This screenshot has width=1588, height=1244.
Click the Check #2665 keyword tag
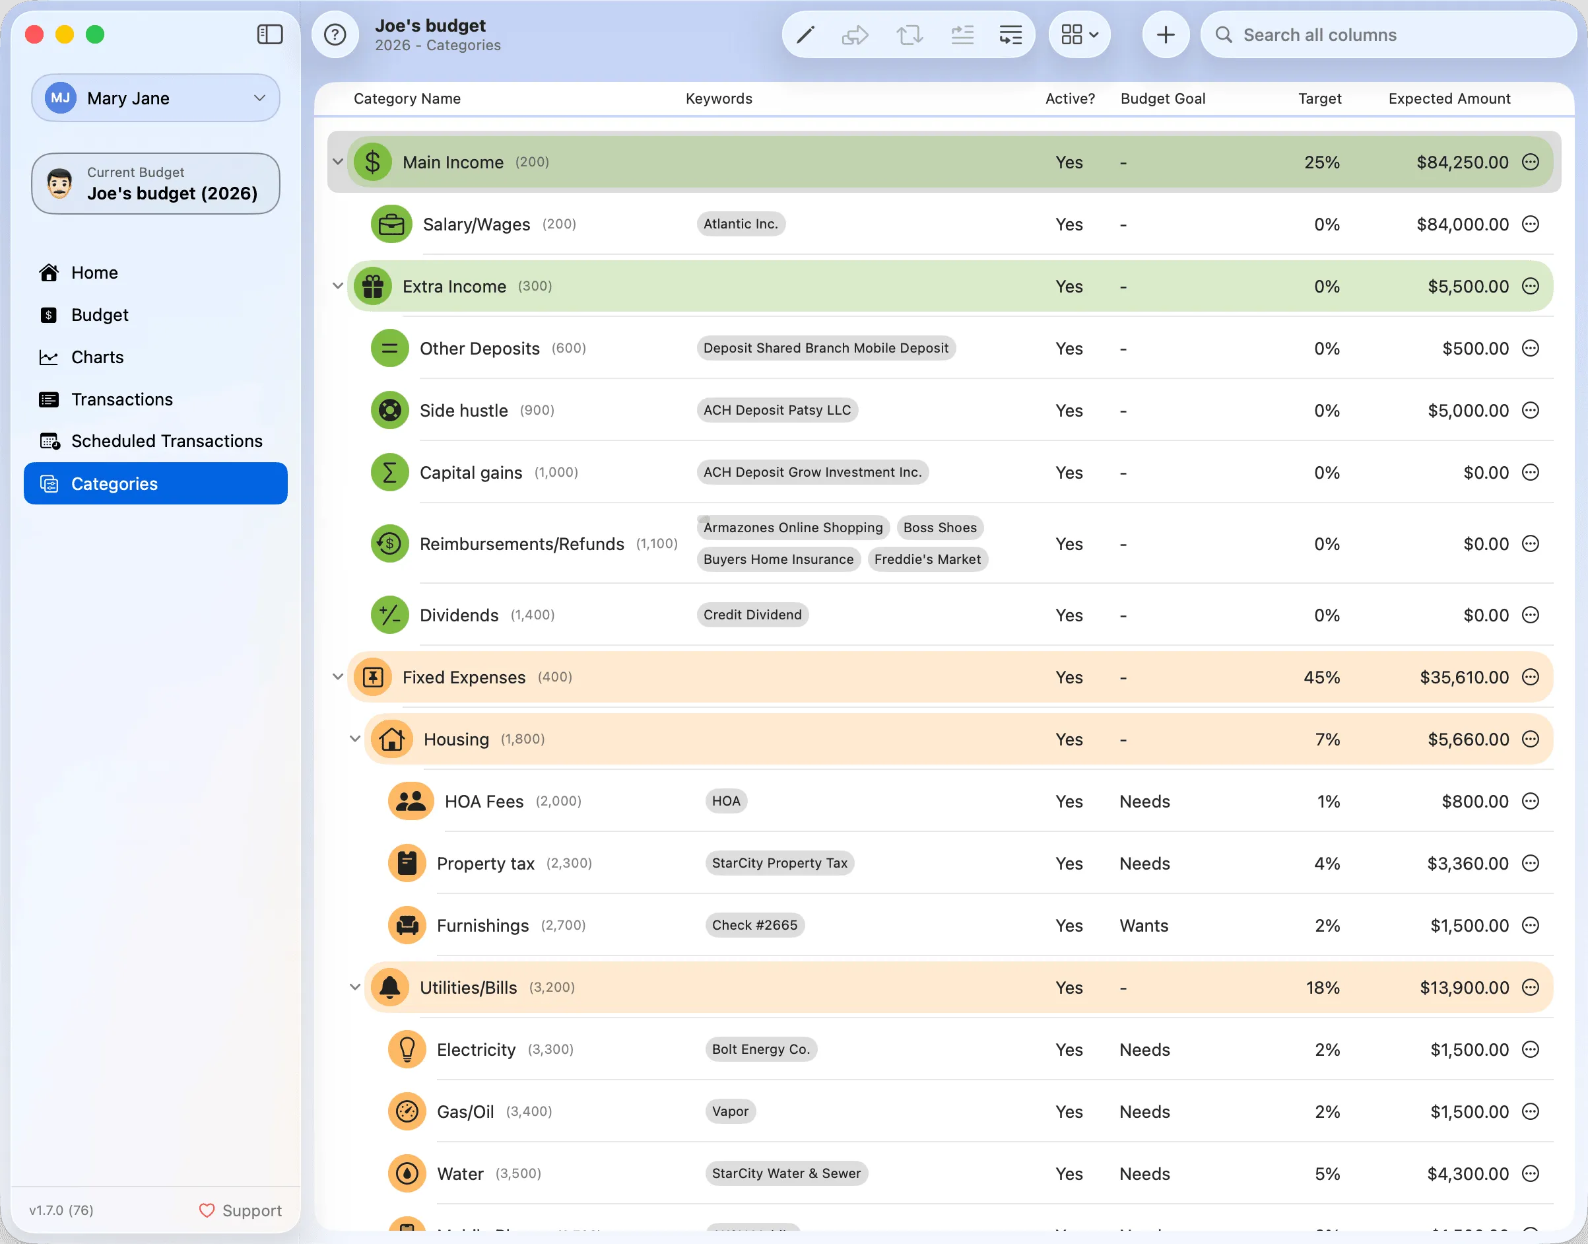[754, 925]
